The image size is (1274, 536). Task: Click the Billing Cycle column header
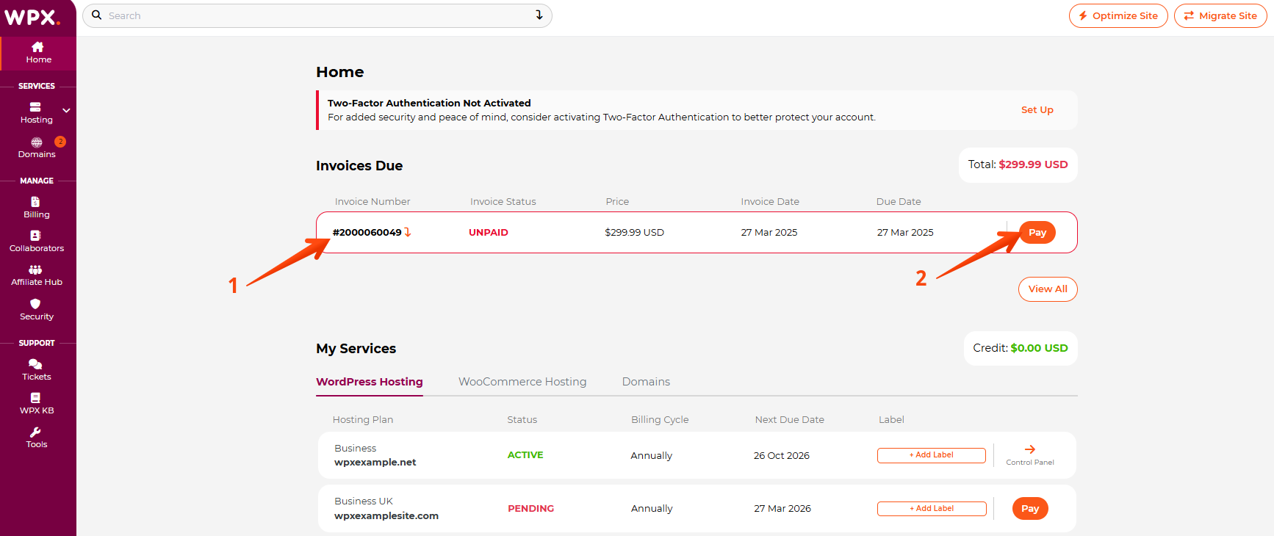(x=660, y=420)
